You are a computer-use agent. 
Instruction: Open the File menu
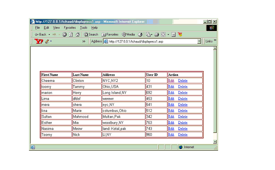pos(37,28)
